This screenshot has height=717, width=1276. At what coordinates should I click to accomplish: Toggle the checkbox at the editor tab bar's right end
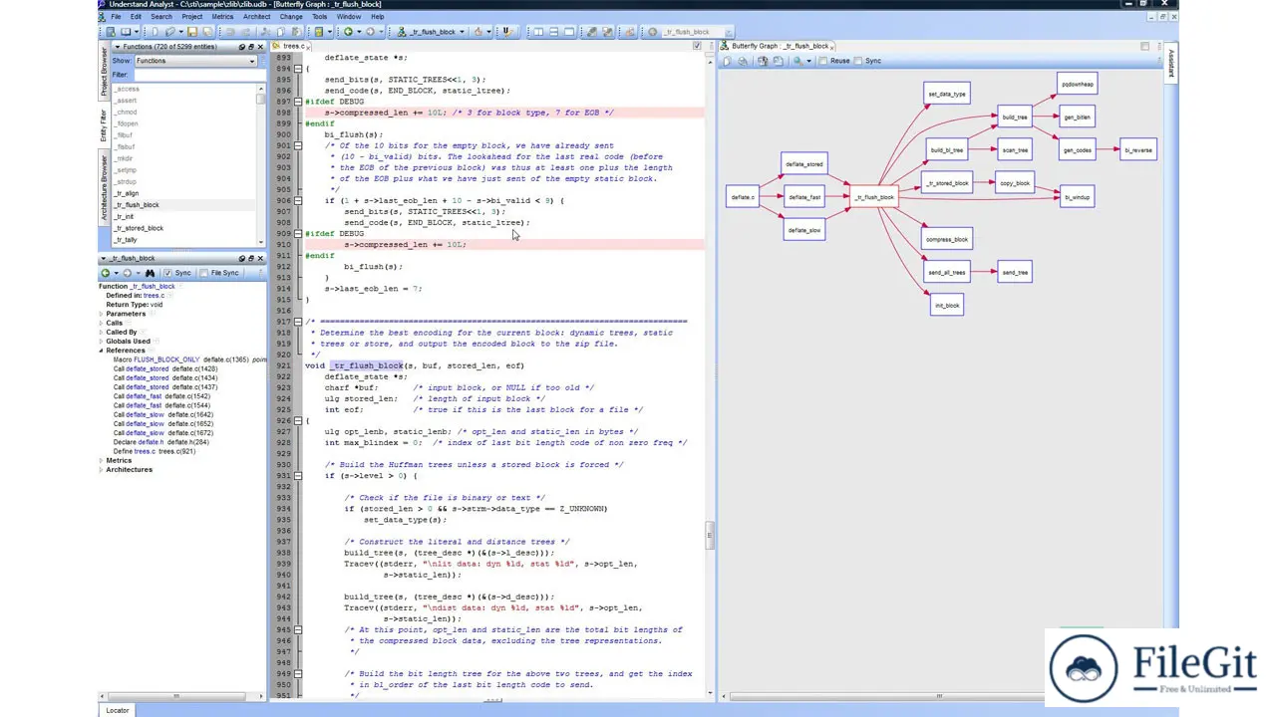697,46
